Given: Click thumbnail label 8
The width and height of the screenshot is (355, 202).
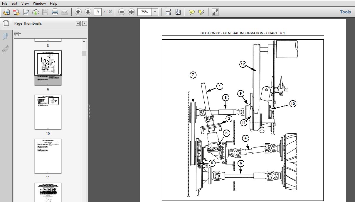Looking at the screenshot, I should (48, 46).
